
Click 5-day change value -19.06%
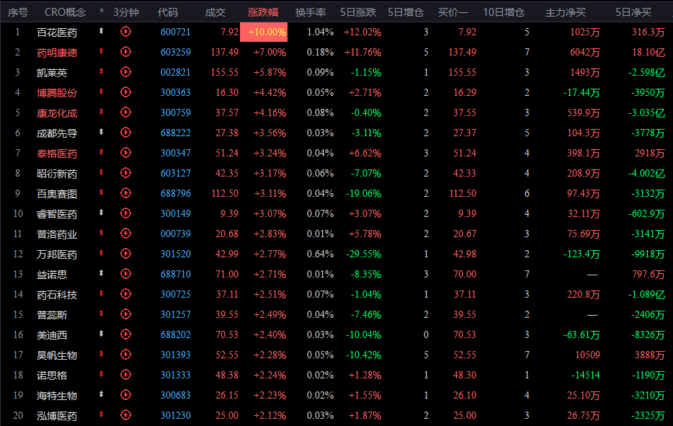[364, 193]
